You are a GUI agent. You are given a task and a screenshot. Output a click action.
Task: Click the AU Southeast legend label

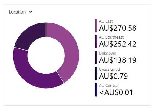point(111,37)
